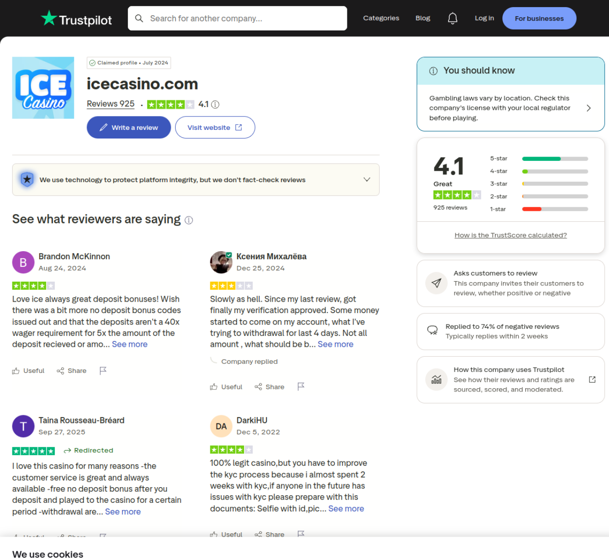Screen dimensions: 609x558
Task: See more of Taina Rousseau-Bréard's review
Action: pyautogui.click(x=123, y=512)
